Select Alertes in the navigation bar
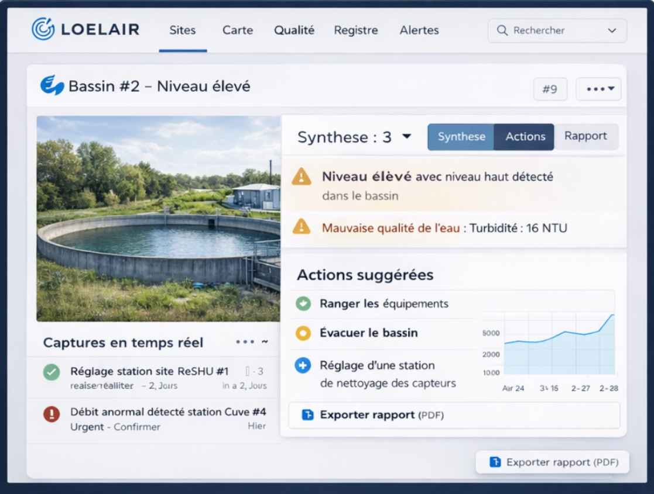The height and width of the screenshot is (494, 654). [419, 30]
